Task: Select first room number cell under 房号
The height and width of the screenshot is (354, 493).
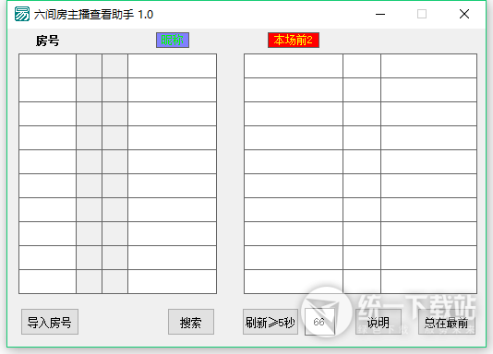Action: tap(47, 65)
